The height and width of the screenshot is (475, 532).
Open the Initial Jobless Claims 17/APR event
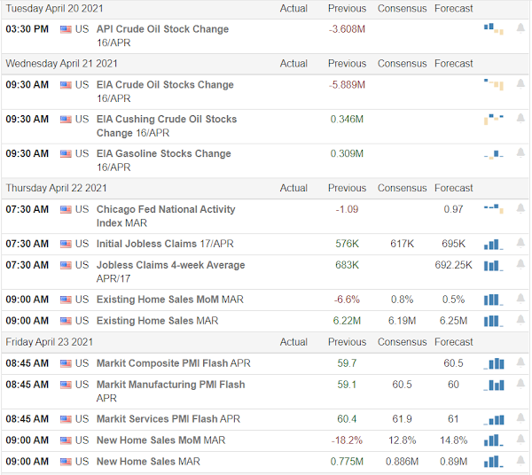pyautogui.click(x=165, y=244)
